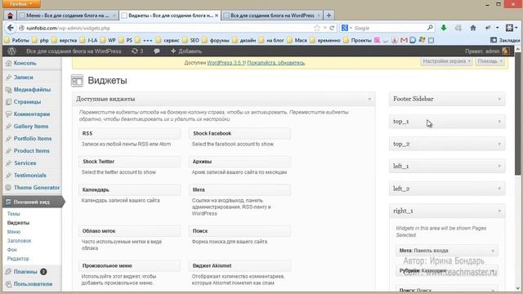Open Помощь help dropdown
Image resolution: width=523 pixels, height=294 pixels.
489,61
